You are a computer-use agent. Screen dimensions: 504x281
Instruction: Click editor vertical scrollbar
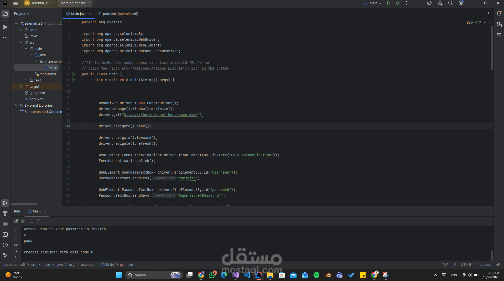pos(492,48)
